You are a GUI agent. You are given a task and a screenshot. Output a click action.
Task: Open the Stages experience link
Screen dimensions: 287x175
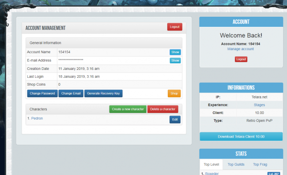point(259,105)
